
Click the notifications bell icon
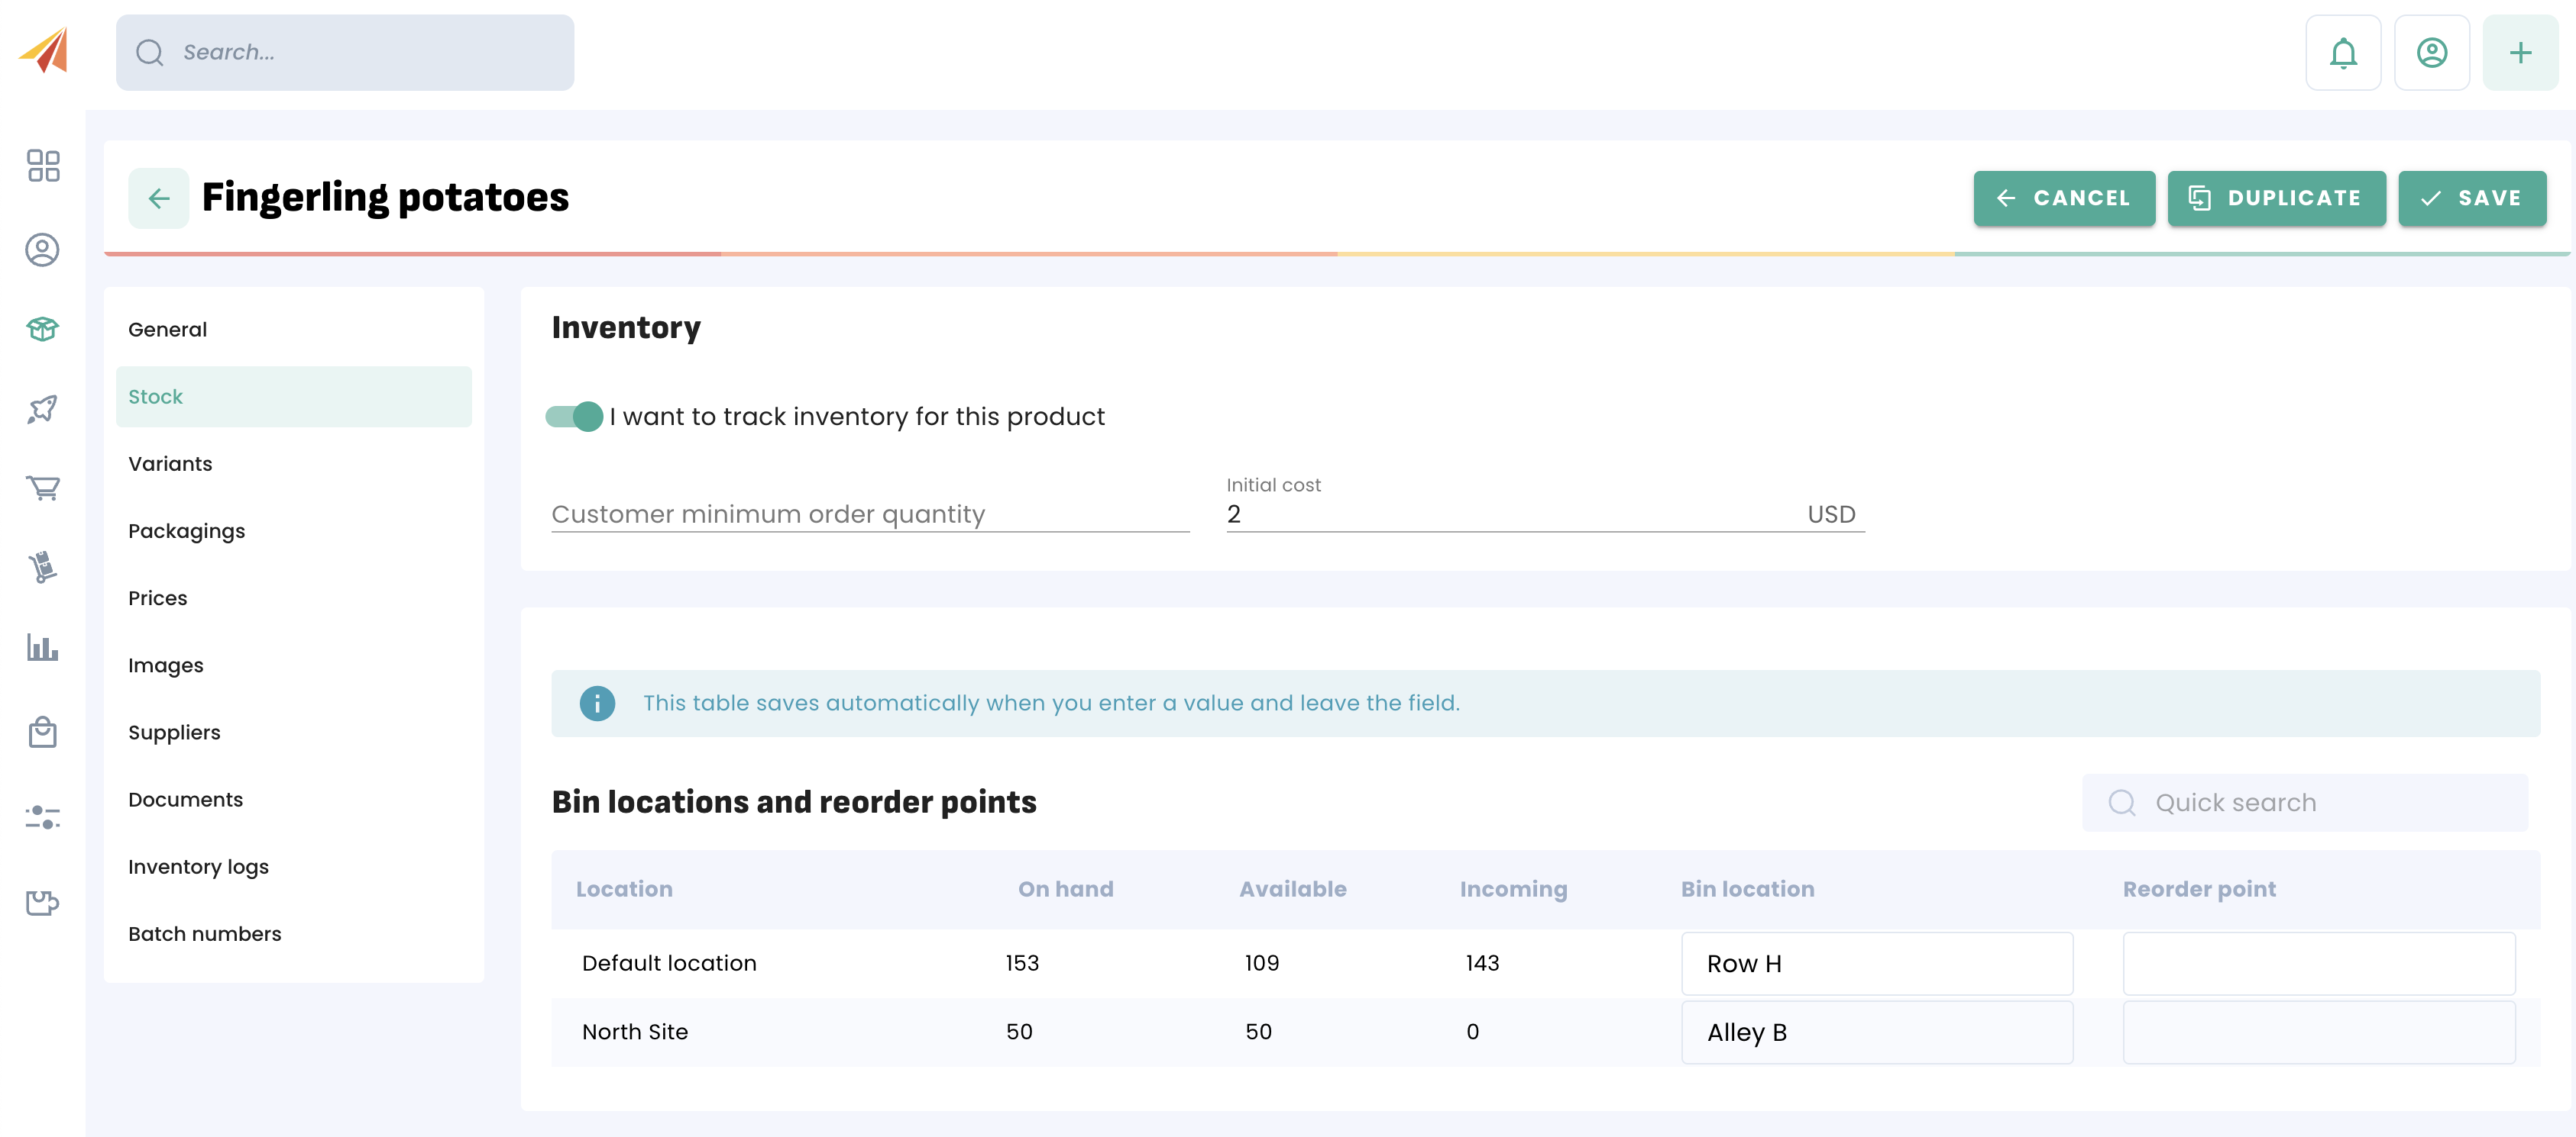point(2342,53)
